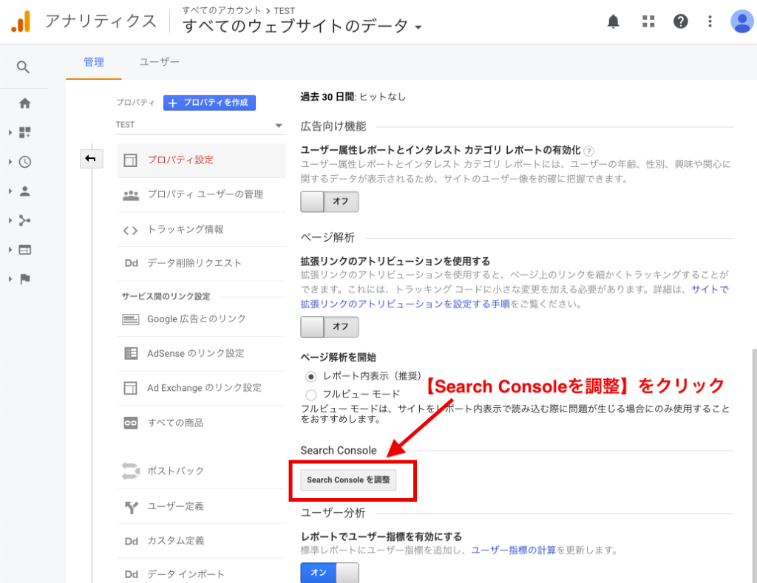
Task: Click TEST breadcrumb in header
Action: pyautogui.click(x=285, y=10)
